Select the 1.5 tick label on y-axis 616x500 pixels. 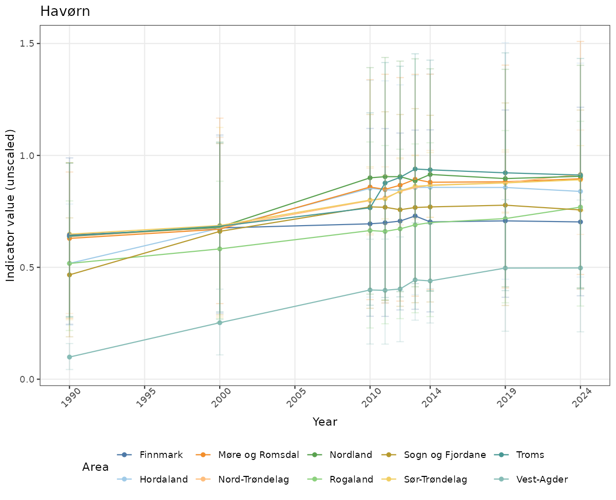(x=28, y=44)
